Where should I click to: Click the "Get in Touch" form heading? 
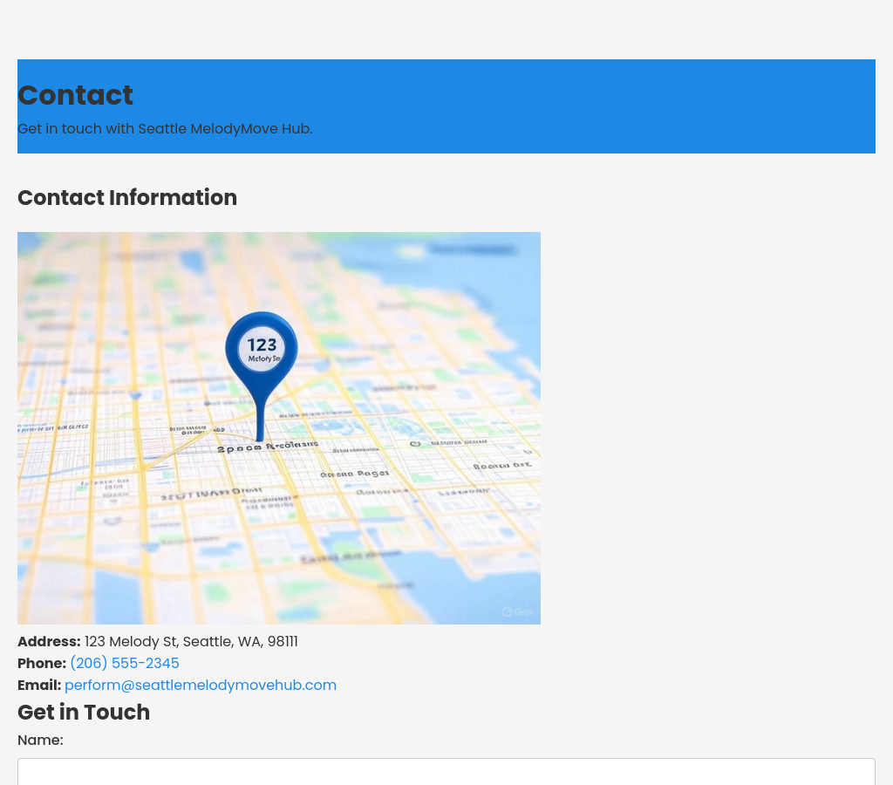[x=84, y=713]
